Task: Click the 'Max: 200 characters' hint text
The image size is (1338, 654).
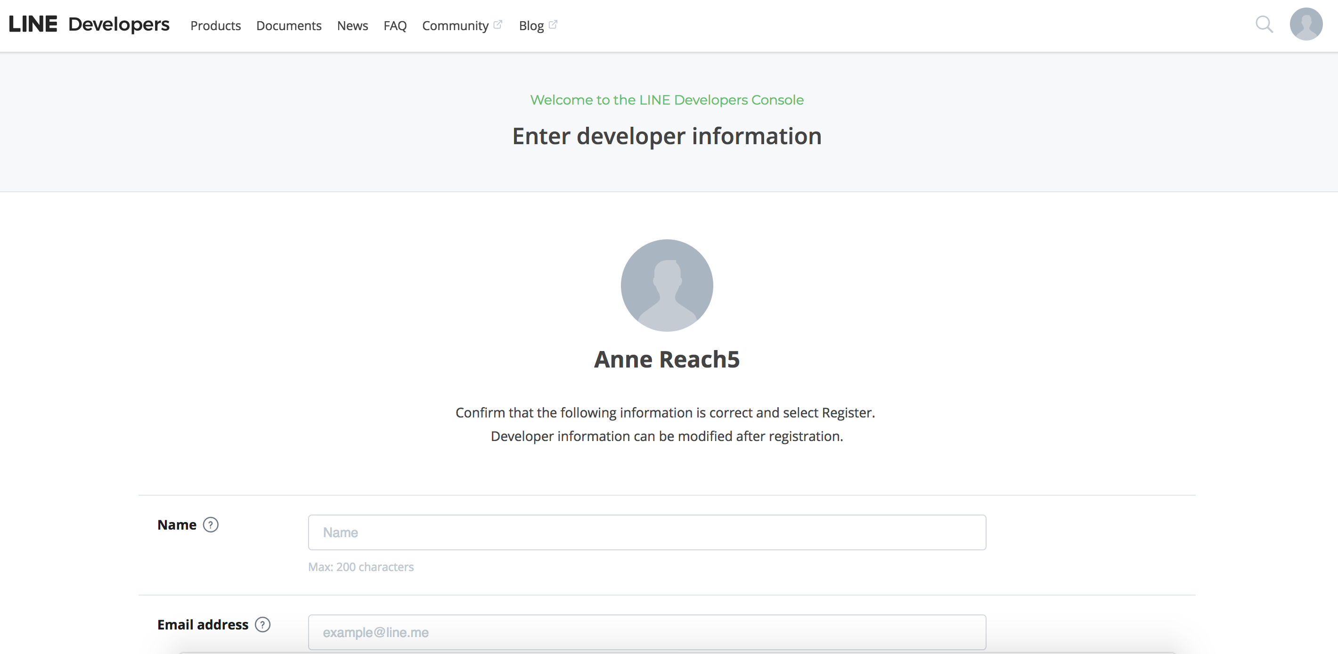Action: coord(360,567)
